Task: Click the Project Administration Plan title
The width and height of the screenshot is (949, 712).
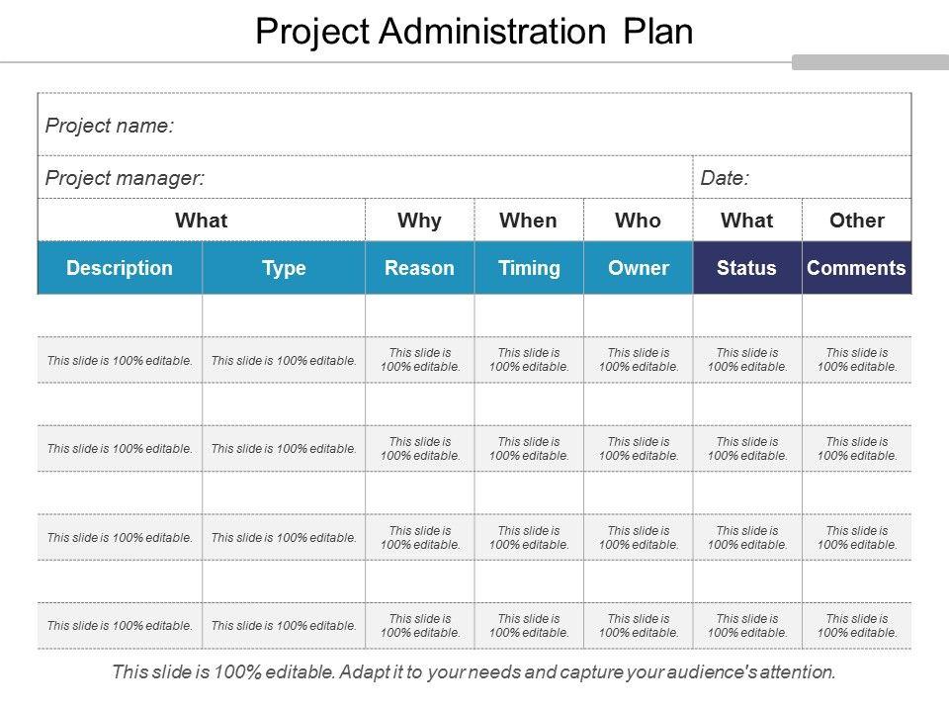Action: (x=474, y=31)
